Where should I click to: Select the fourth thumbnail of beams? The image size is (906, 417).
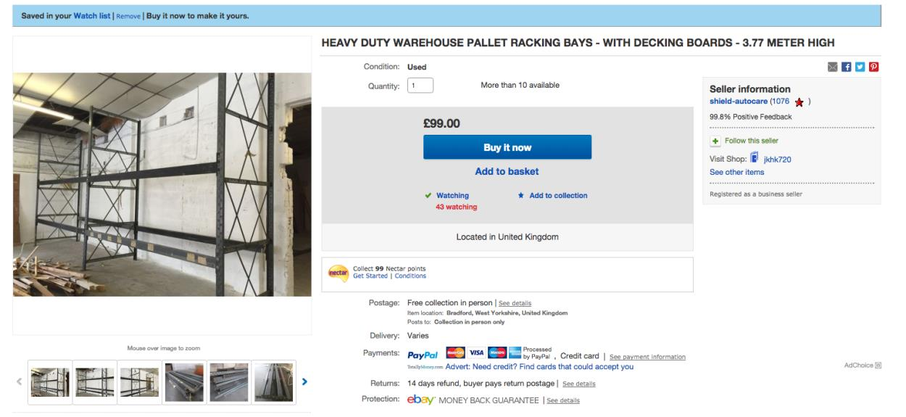pyautogui.click(x=185, y=381)
